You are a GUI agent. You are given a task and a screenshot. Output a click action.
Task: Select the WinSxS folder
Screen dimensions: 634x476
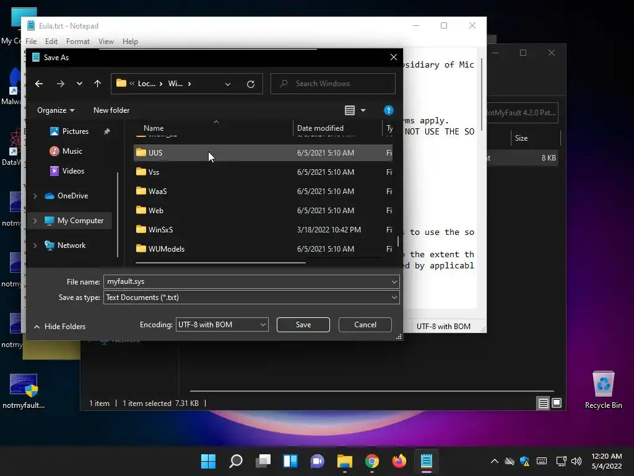click(263, 229)
